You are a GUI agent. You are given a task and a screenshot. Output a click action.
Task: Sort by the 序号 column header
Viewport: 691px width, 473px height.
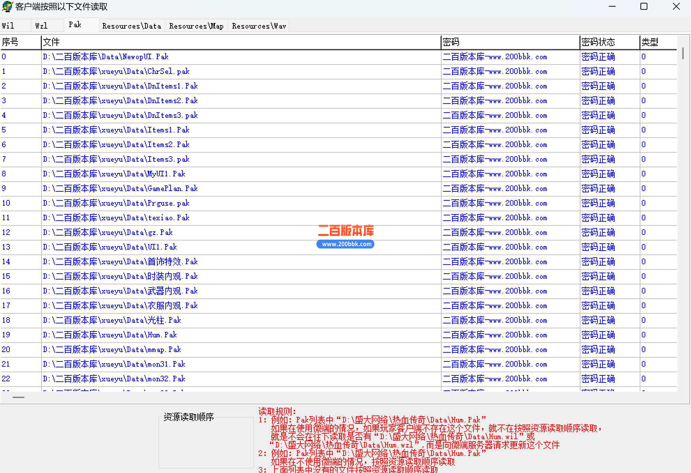click(21, 42)
